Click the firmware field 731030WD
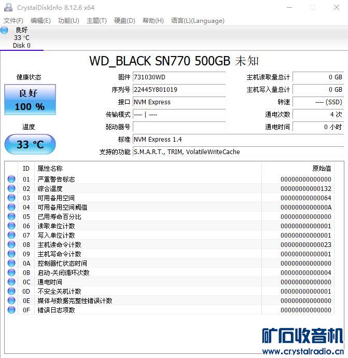The width and height of the screenshot is (348, 358). point(179,77)
